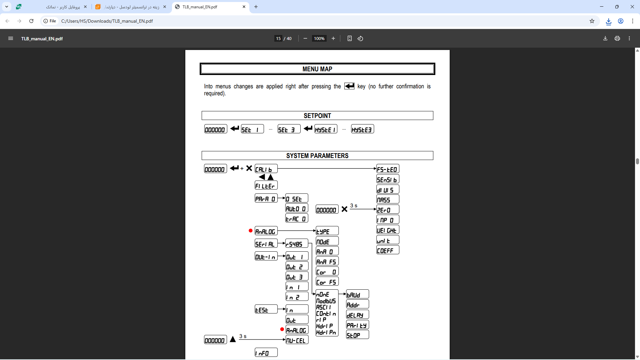Open a new browser tab

pos(256,7)
